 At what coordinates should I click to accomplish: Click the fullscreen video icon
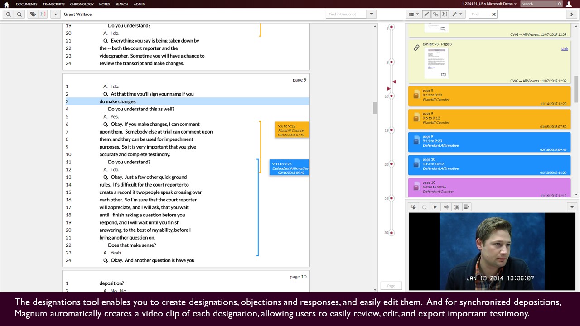pyautogui.click(x=457, y=207)
